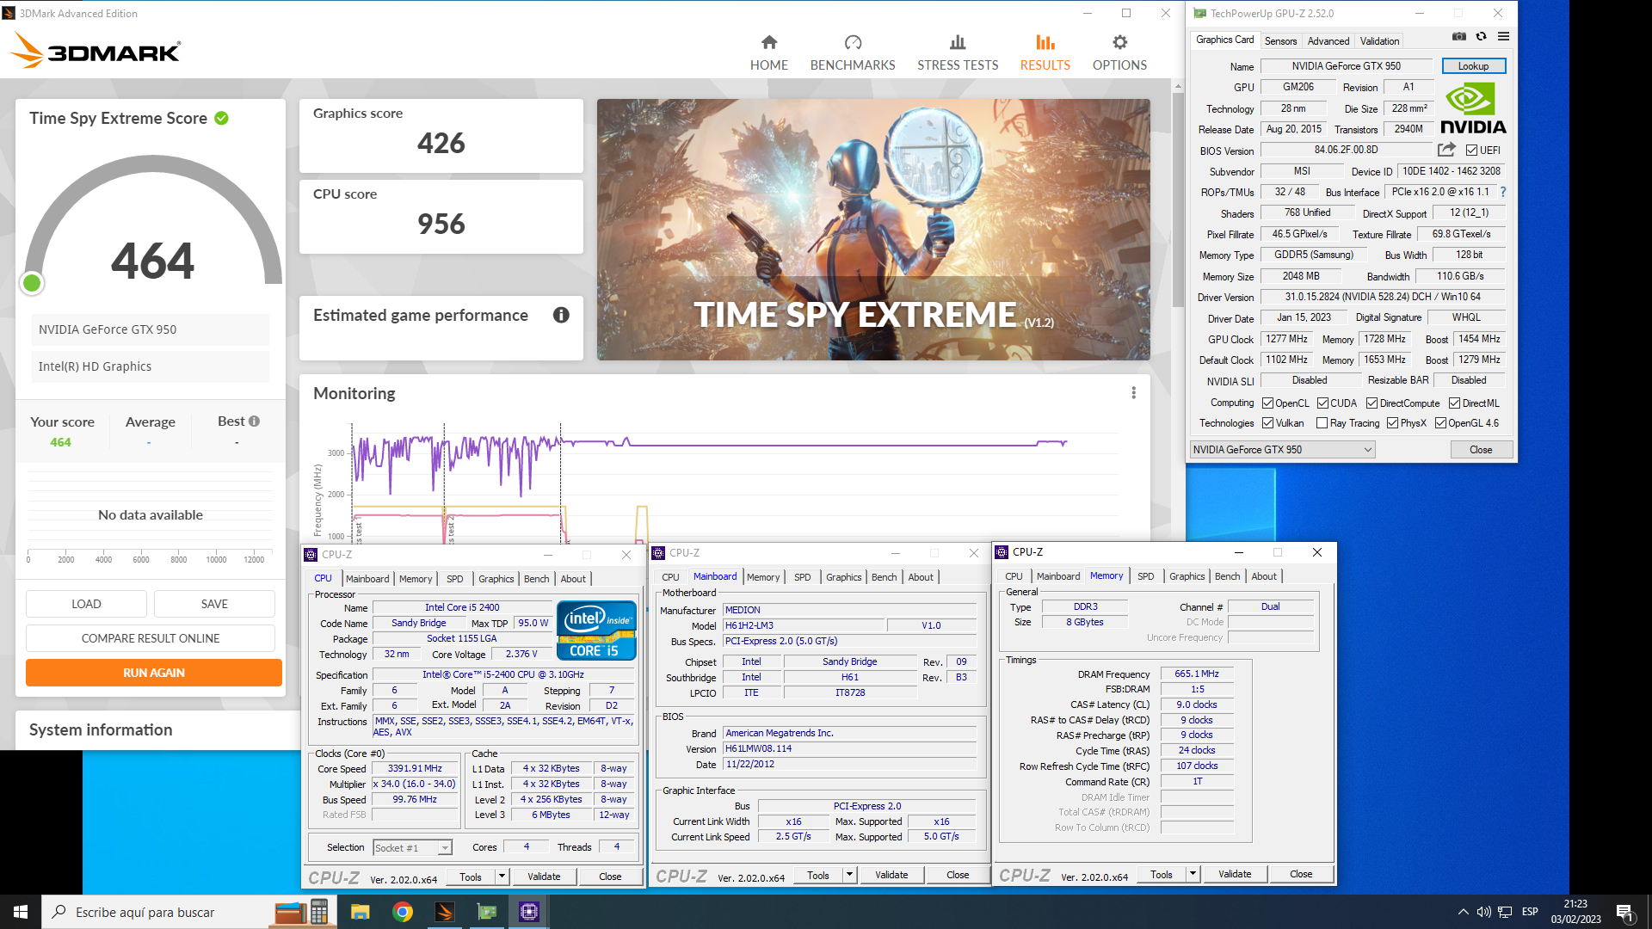Click the 3DMark vertical scrollbar thumb

coord(1178,198)
